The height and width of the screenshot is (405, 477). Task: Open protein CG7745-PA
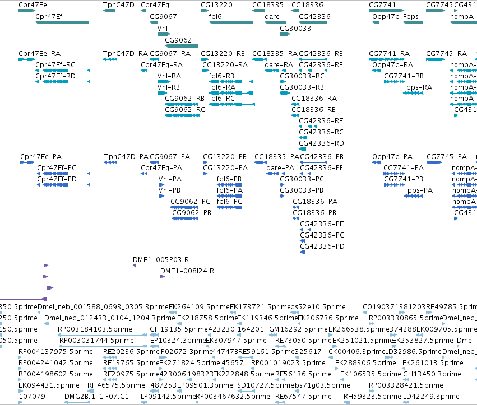coord(447,157)
